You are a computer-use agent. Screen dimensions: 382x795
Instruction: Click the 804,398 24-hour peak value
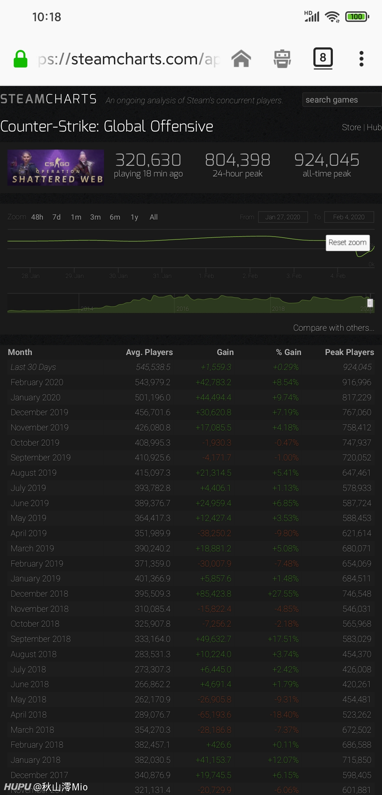point(238,160)
